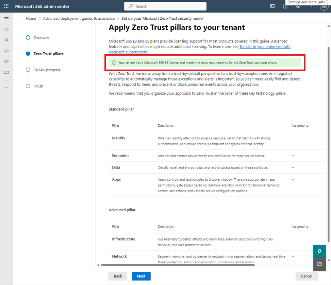Click scroll up arrow of content pane
Screen dimensions: 331x285
click(329, 26)
